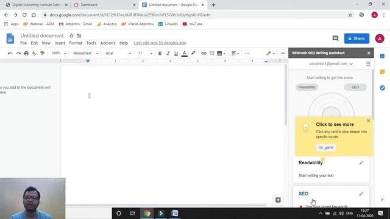
Task: Open the Format menu
Action: point(76,43)
